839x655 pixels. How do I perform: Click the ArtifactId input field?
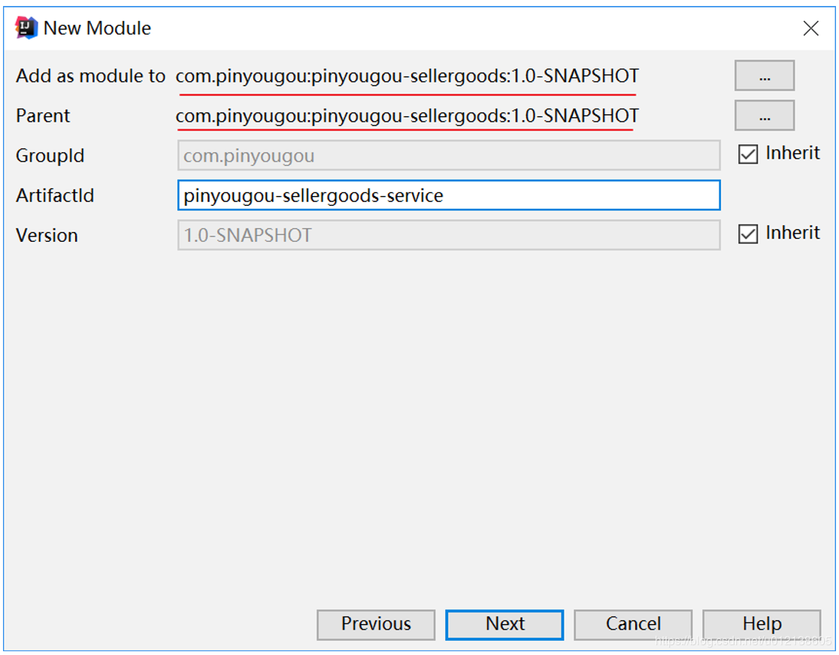coord(448,195)
